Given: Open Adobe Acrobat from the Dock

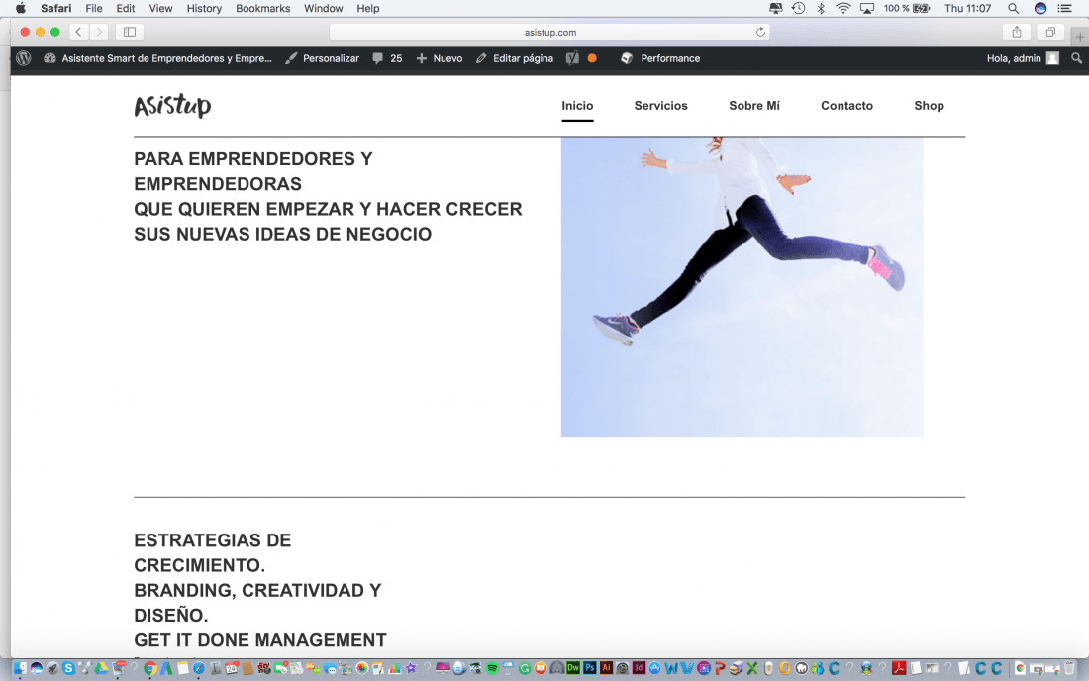Looking at the screenshot, I should pyautogui.click(x=899, y=668).
